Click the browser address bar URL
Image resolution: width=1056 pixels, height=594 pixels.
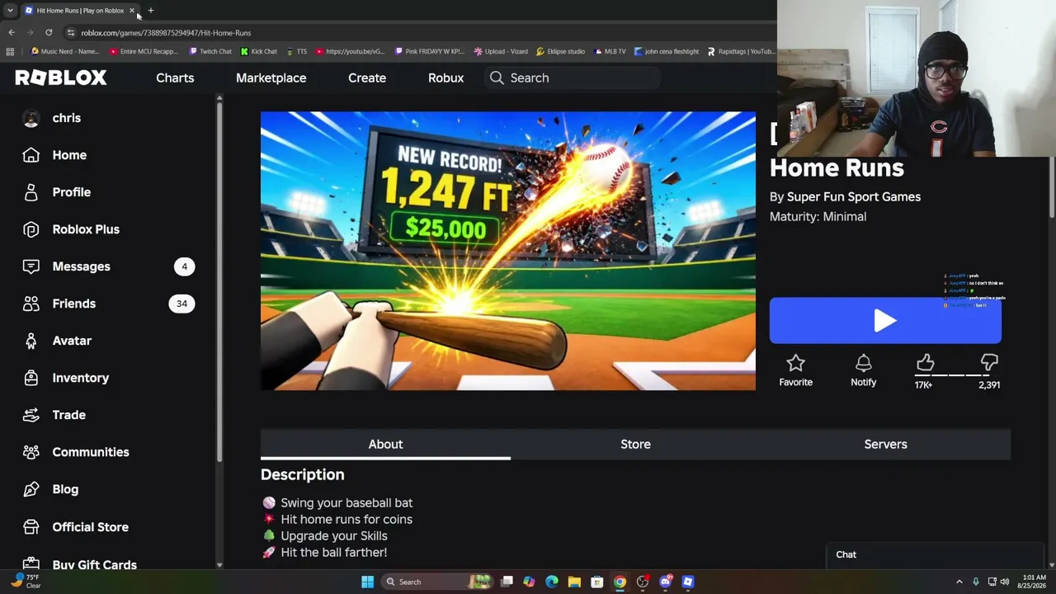point(166,33)
